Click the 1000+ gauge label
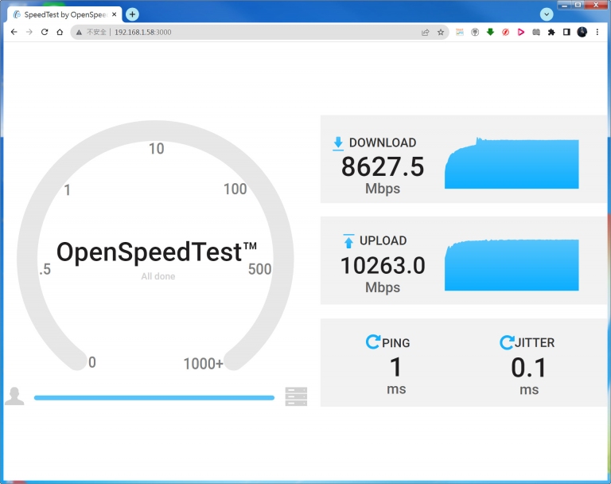 [204, 364]
